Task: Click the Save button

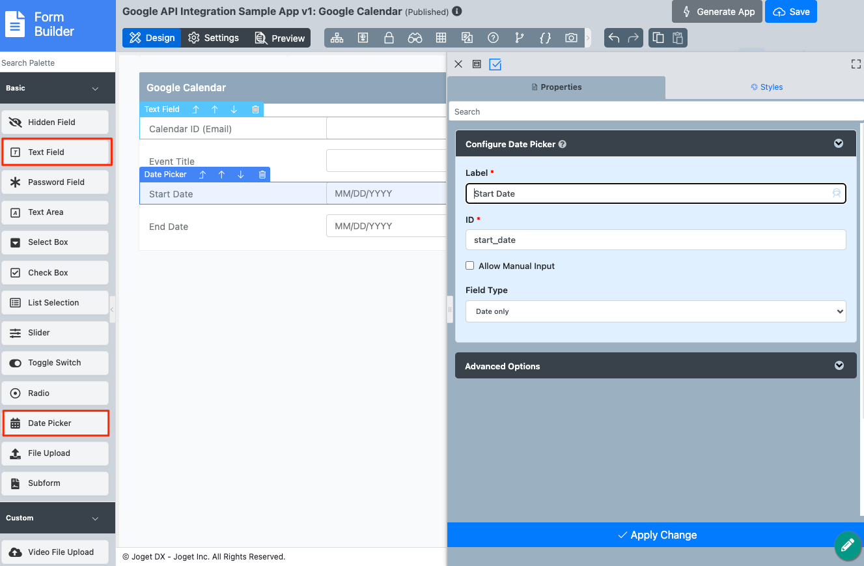Action: tap(791, 12)
